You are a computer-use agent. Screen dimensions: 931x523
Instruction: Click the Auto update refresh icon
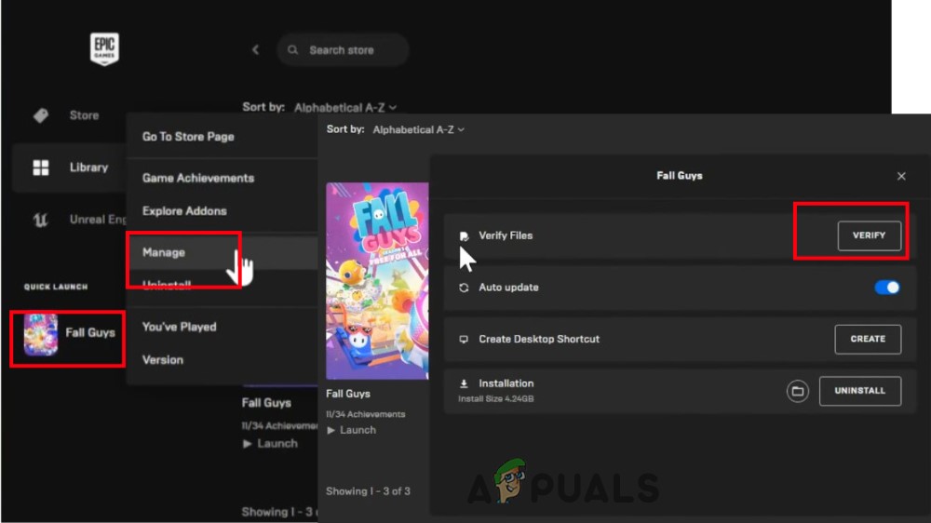pos(464,288)
